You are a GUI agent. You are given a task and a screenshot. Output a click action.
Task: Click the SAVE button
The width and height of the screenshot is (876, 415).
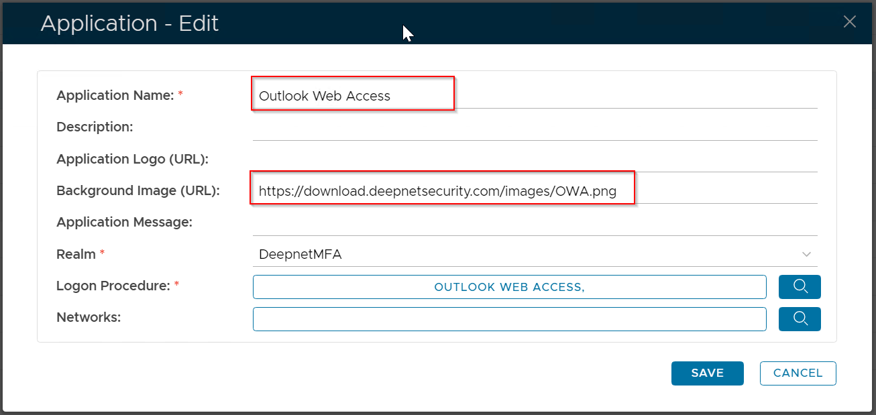(707, 373)
